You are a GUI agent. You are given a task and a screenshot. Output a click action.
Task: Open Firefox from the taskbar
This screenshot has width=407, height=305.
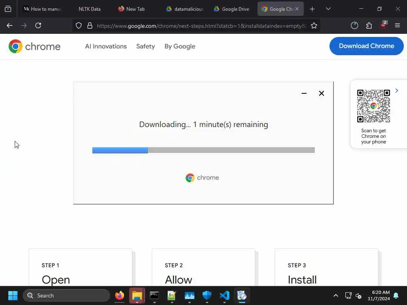pos(119,295)
